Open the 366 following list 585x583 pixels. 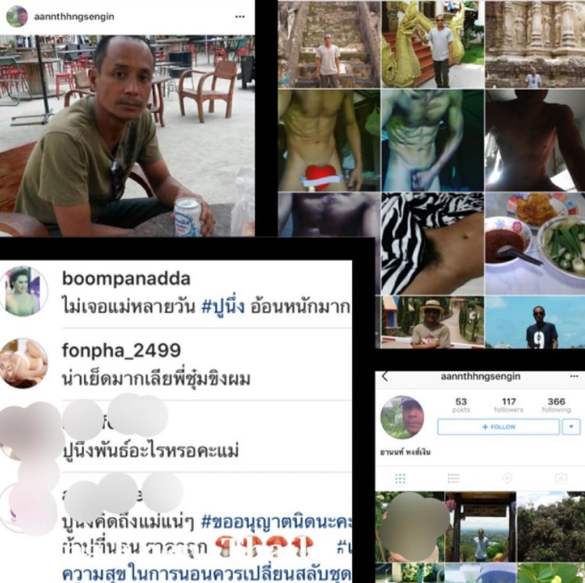[x=556, y=405]
